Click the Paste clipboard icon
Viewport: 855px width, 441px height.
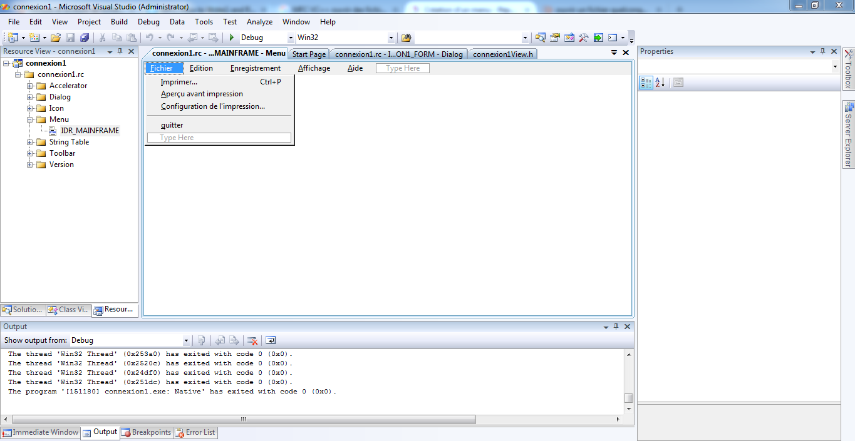pos(132,38)
